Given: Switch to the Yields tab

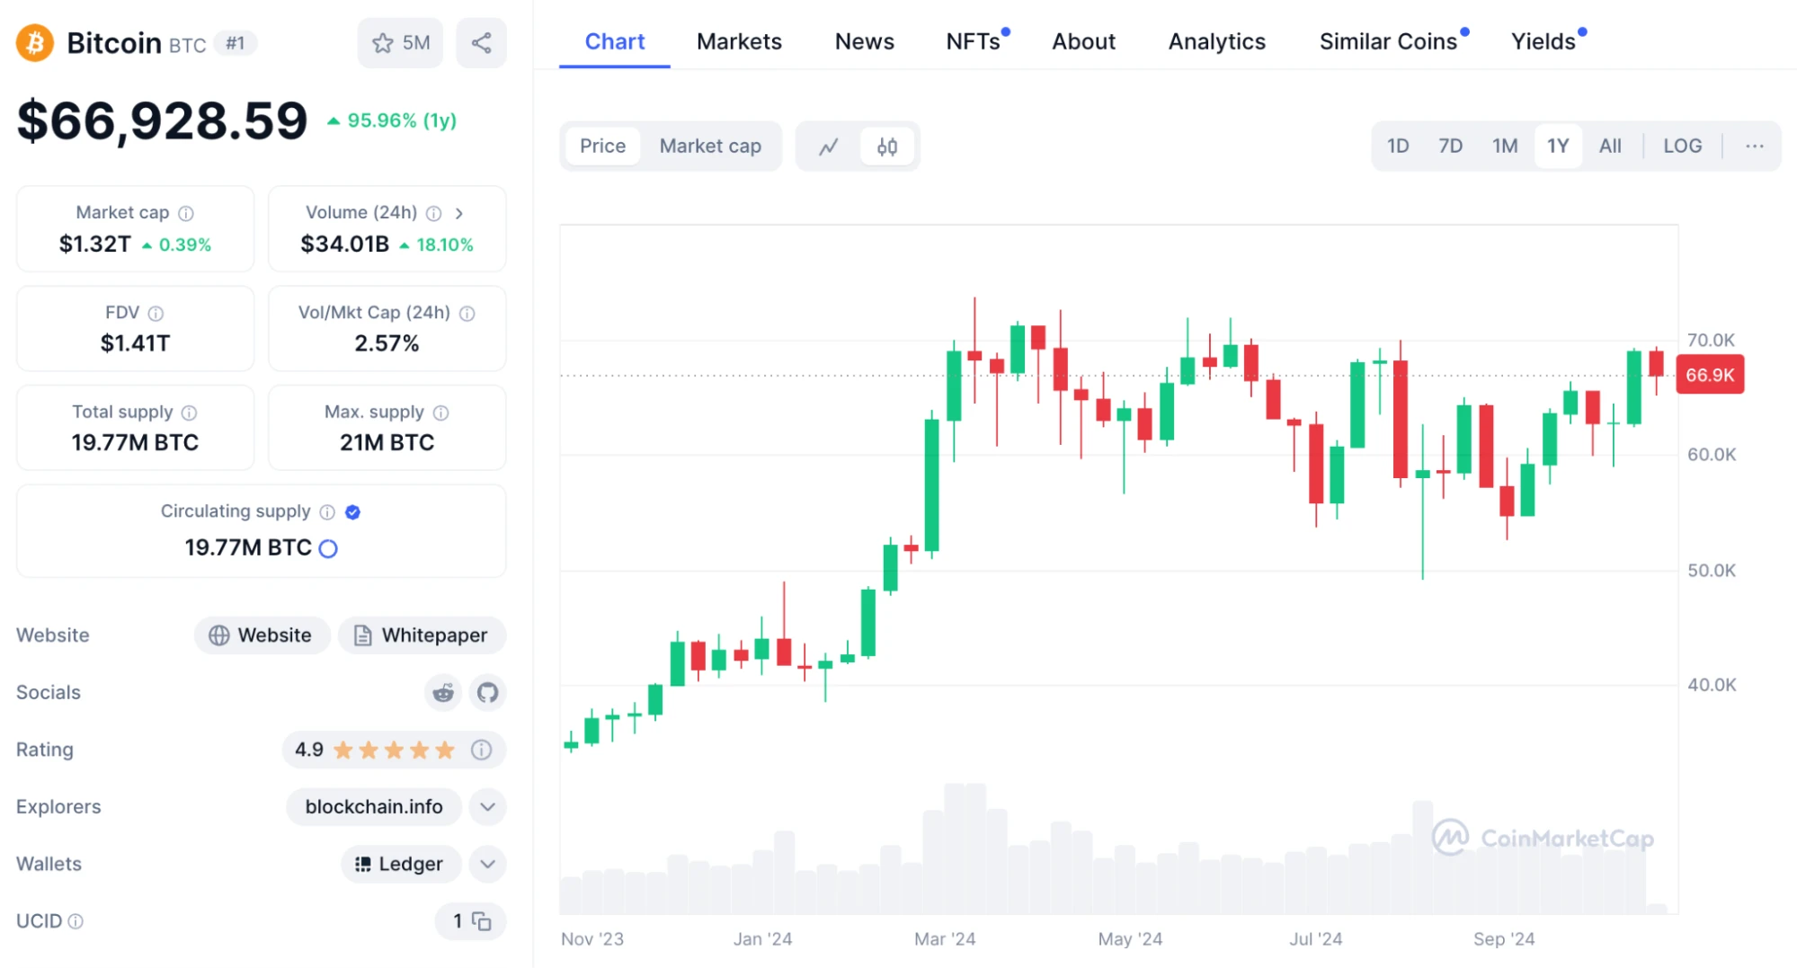Looking at the screenshot, I should pos(1543,41).
